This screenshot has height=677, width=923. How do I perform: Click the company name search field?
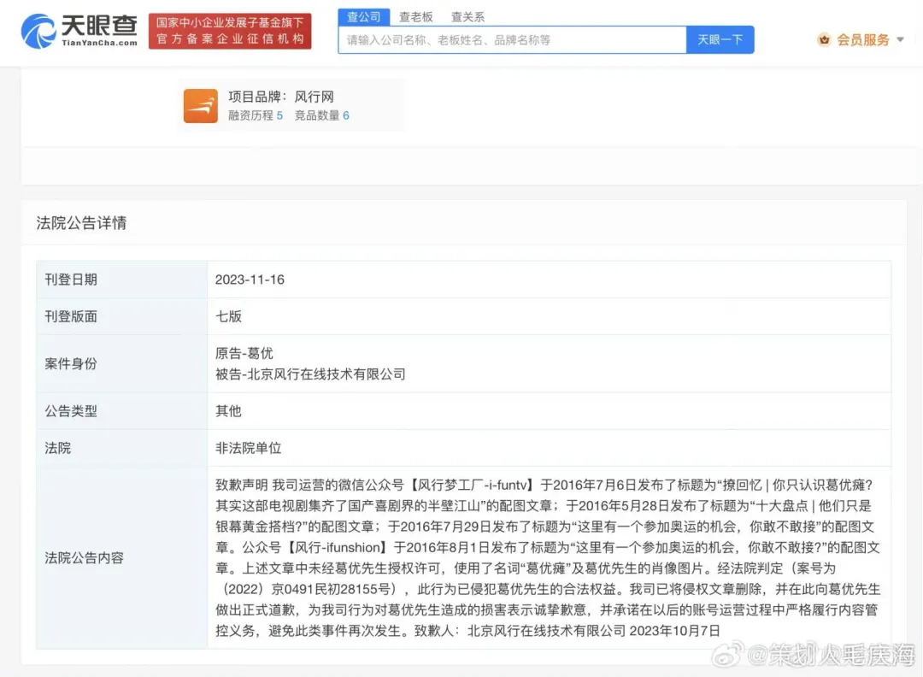[512, 40]
